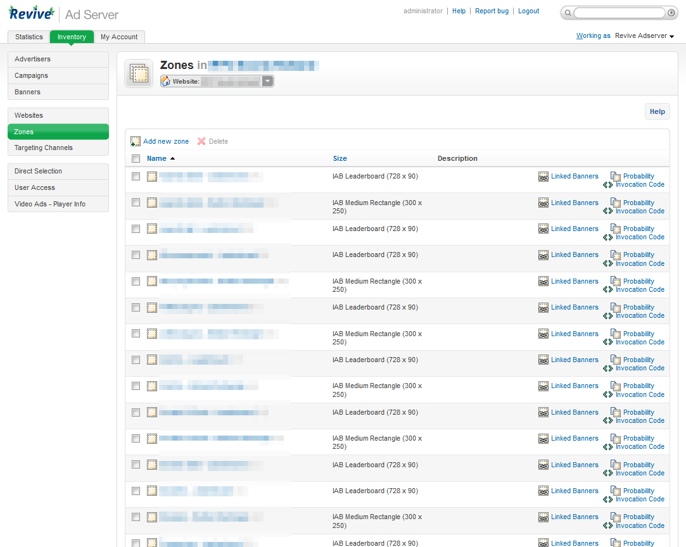Image resolution: width=686 pixels, height=547 pixels.
Task: Click the Report bug link
Action: pos(492,11)
